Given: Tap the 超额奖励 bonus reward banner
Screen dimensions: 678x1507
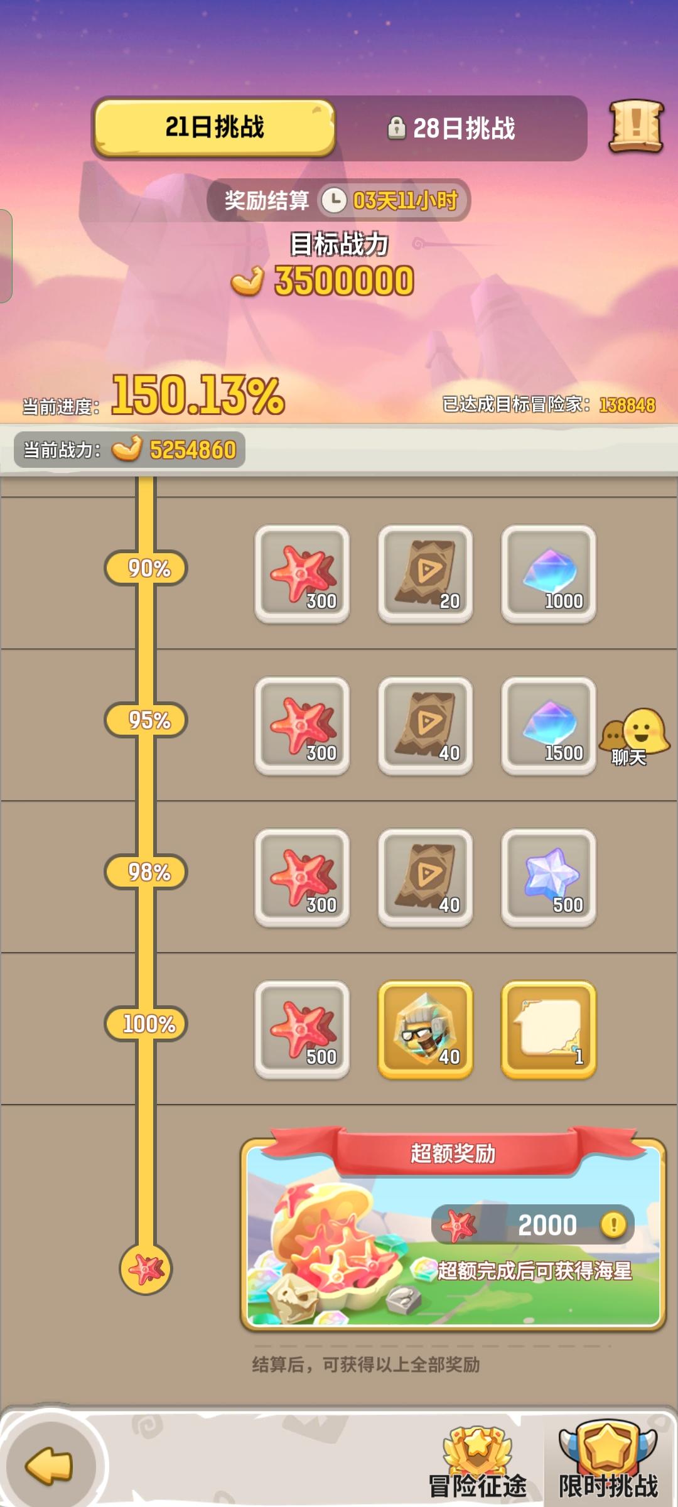Looking at the screenshot, I should (453, 1229).
